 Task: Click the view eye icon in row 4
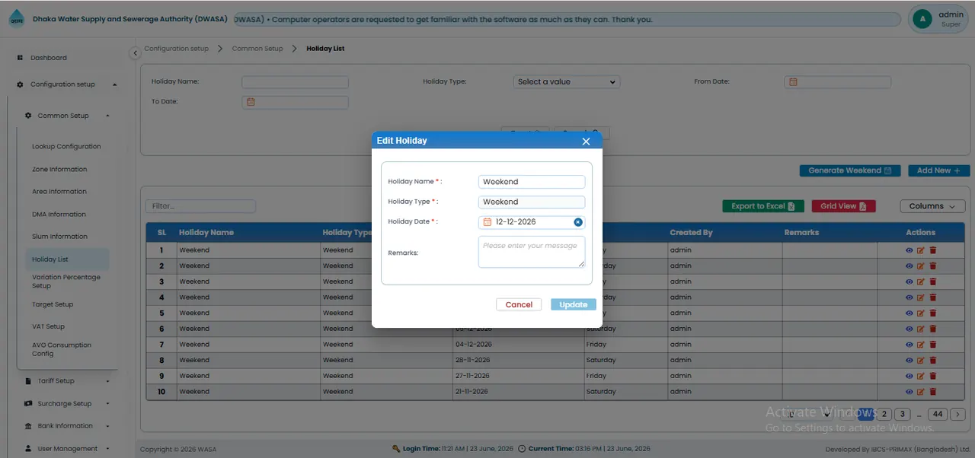pos(909,297)
